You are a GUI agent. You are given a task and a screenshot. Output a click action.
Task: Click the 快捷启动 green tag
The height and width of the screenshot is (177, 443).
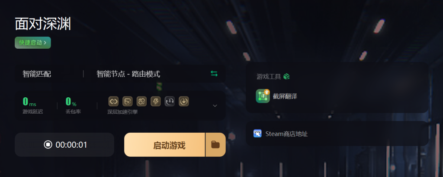pyautogui.click(x=33, y=43)
